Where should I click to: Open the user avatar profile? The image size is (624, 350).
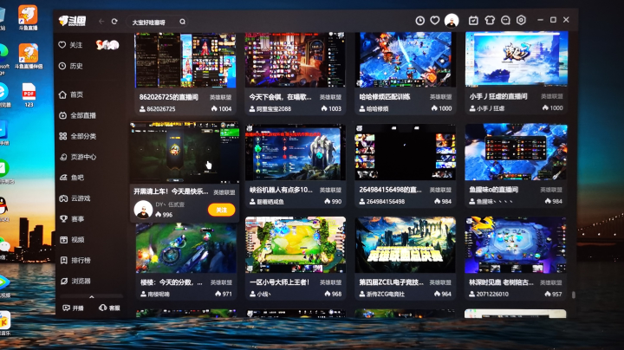point(452,20)
